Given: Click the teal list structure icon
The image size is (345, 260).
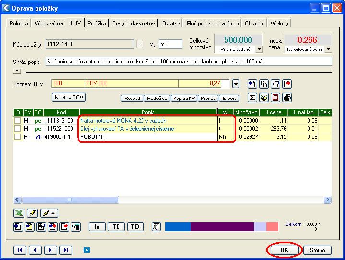Looking at the screenshot, I should pos(76,226).
